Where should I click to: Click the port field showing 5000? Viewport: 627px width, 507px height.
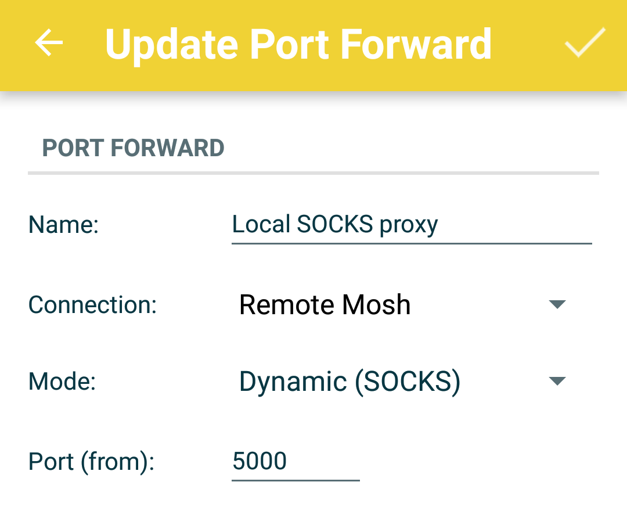point(295,462)
